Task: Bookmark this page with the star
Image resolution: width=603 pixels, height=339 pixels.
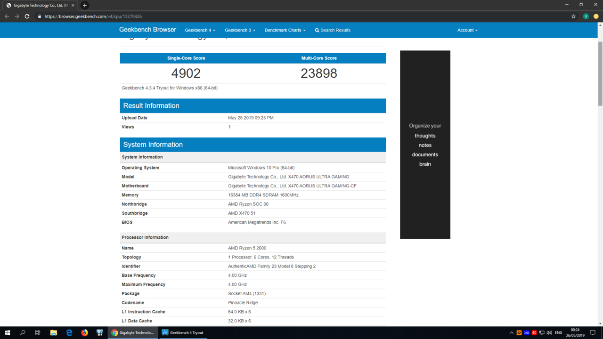Action: (x=573, y=16)
